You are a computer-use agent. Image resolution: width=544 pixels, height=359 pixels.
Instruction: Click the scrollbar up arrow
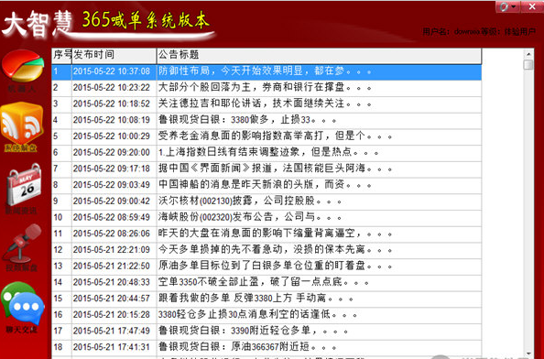pyautogui.click(x=528, y=54)
